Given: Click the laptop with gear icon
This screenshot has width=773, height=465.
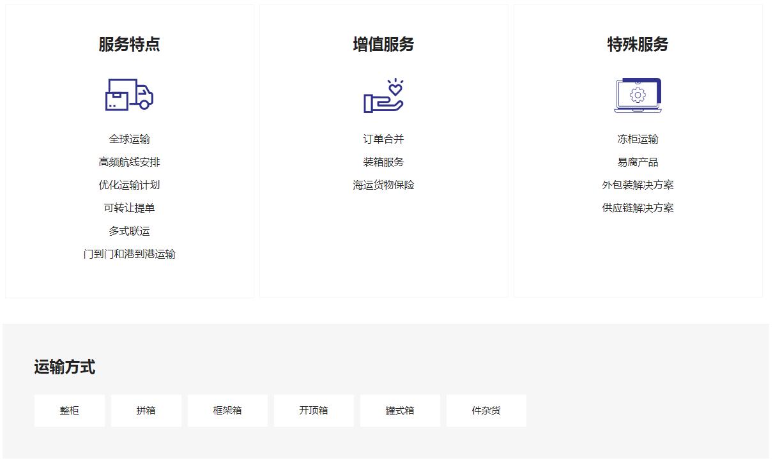Looking at the screenshot, I should point(638,96).
